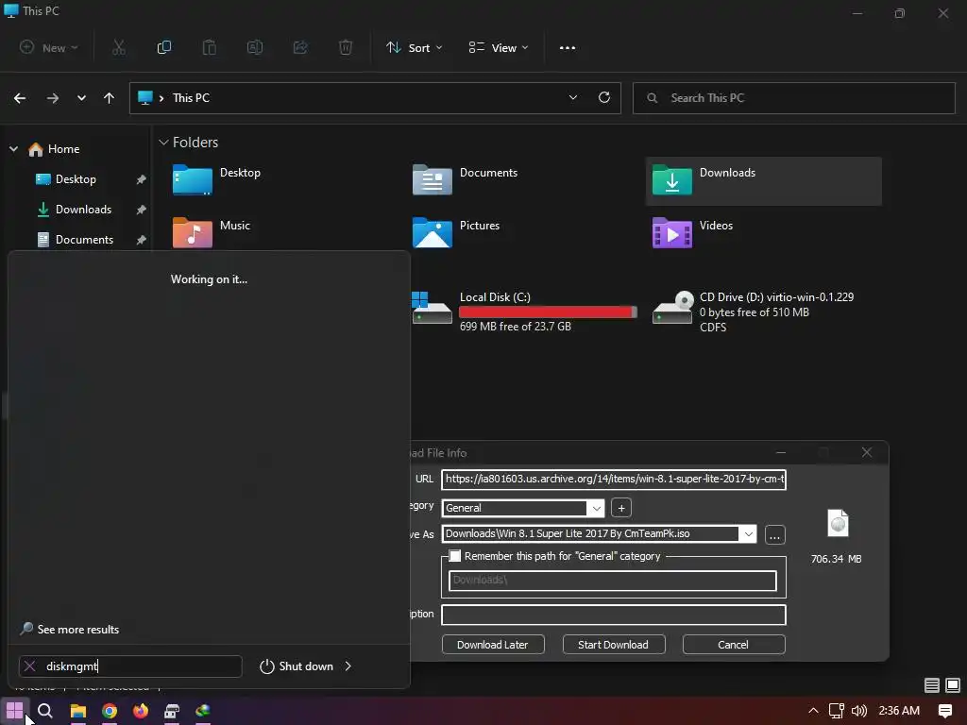Viewport: 967px width, 725px height.
Task: Click Start Download button
Action: tap(614, 644)
